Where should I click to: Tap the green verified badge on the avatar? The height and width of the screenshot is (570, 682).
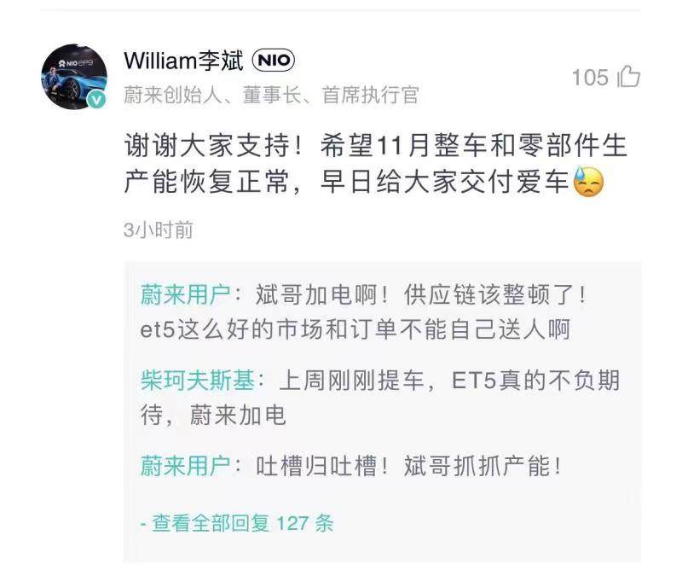tap(96, 100)
